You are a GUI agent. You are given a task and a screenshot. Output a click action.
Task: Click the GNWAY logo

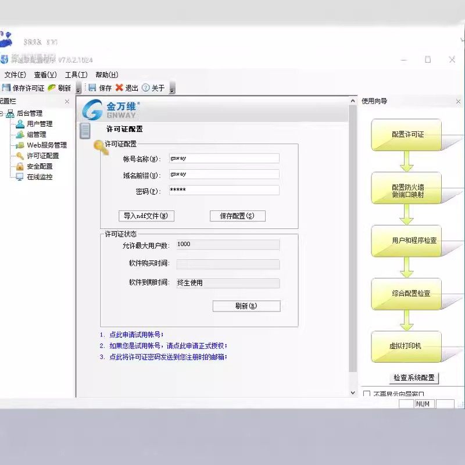(110, 110)
